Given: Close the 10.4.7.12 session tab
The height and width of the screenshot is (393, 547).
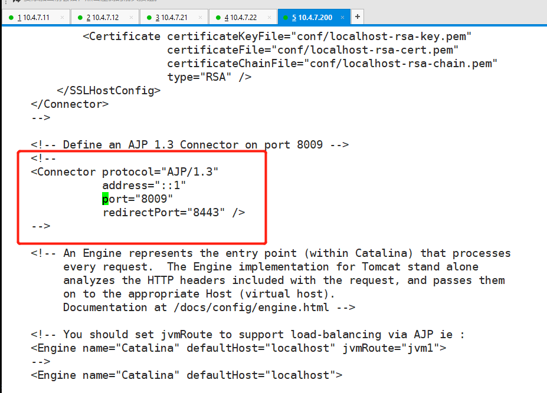Looking at the screenshot, I should point(131,18).
